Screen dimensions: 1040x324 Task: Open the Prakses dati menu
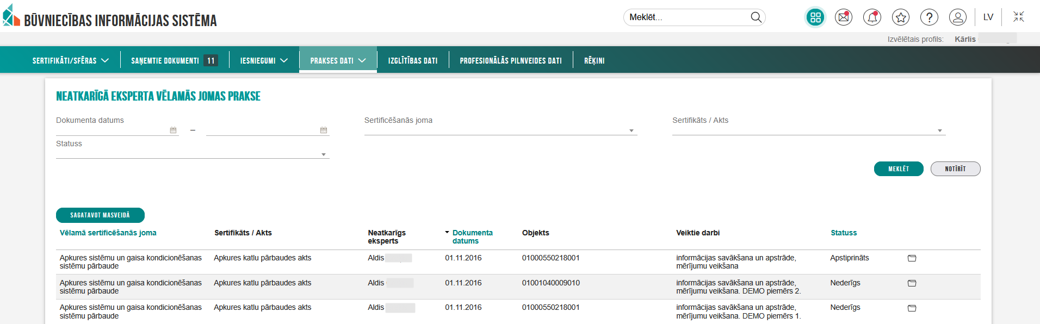[337, 61]
